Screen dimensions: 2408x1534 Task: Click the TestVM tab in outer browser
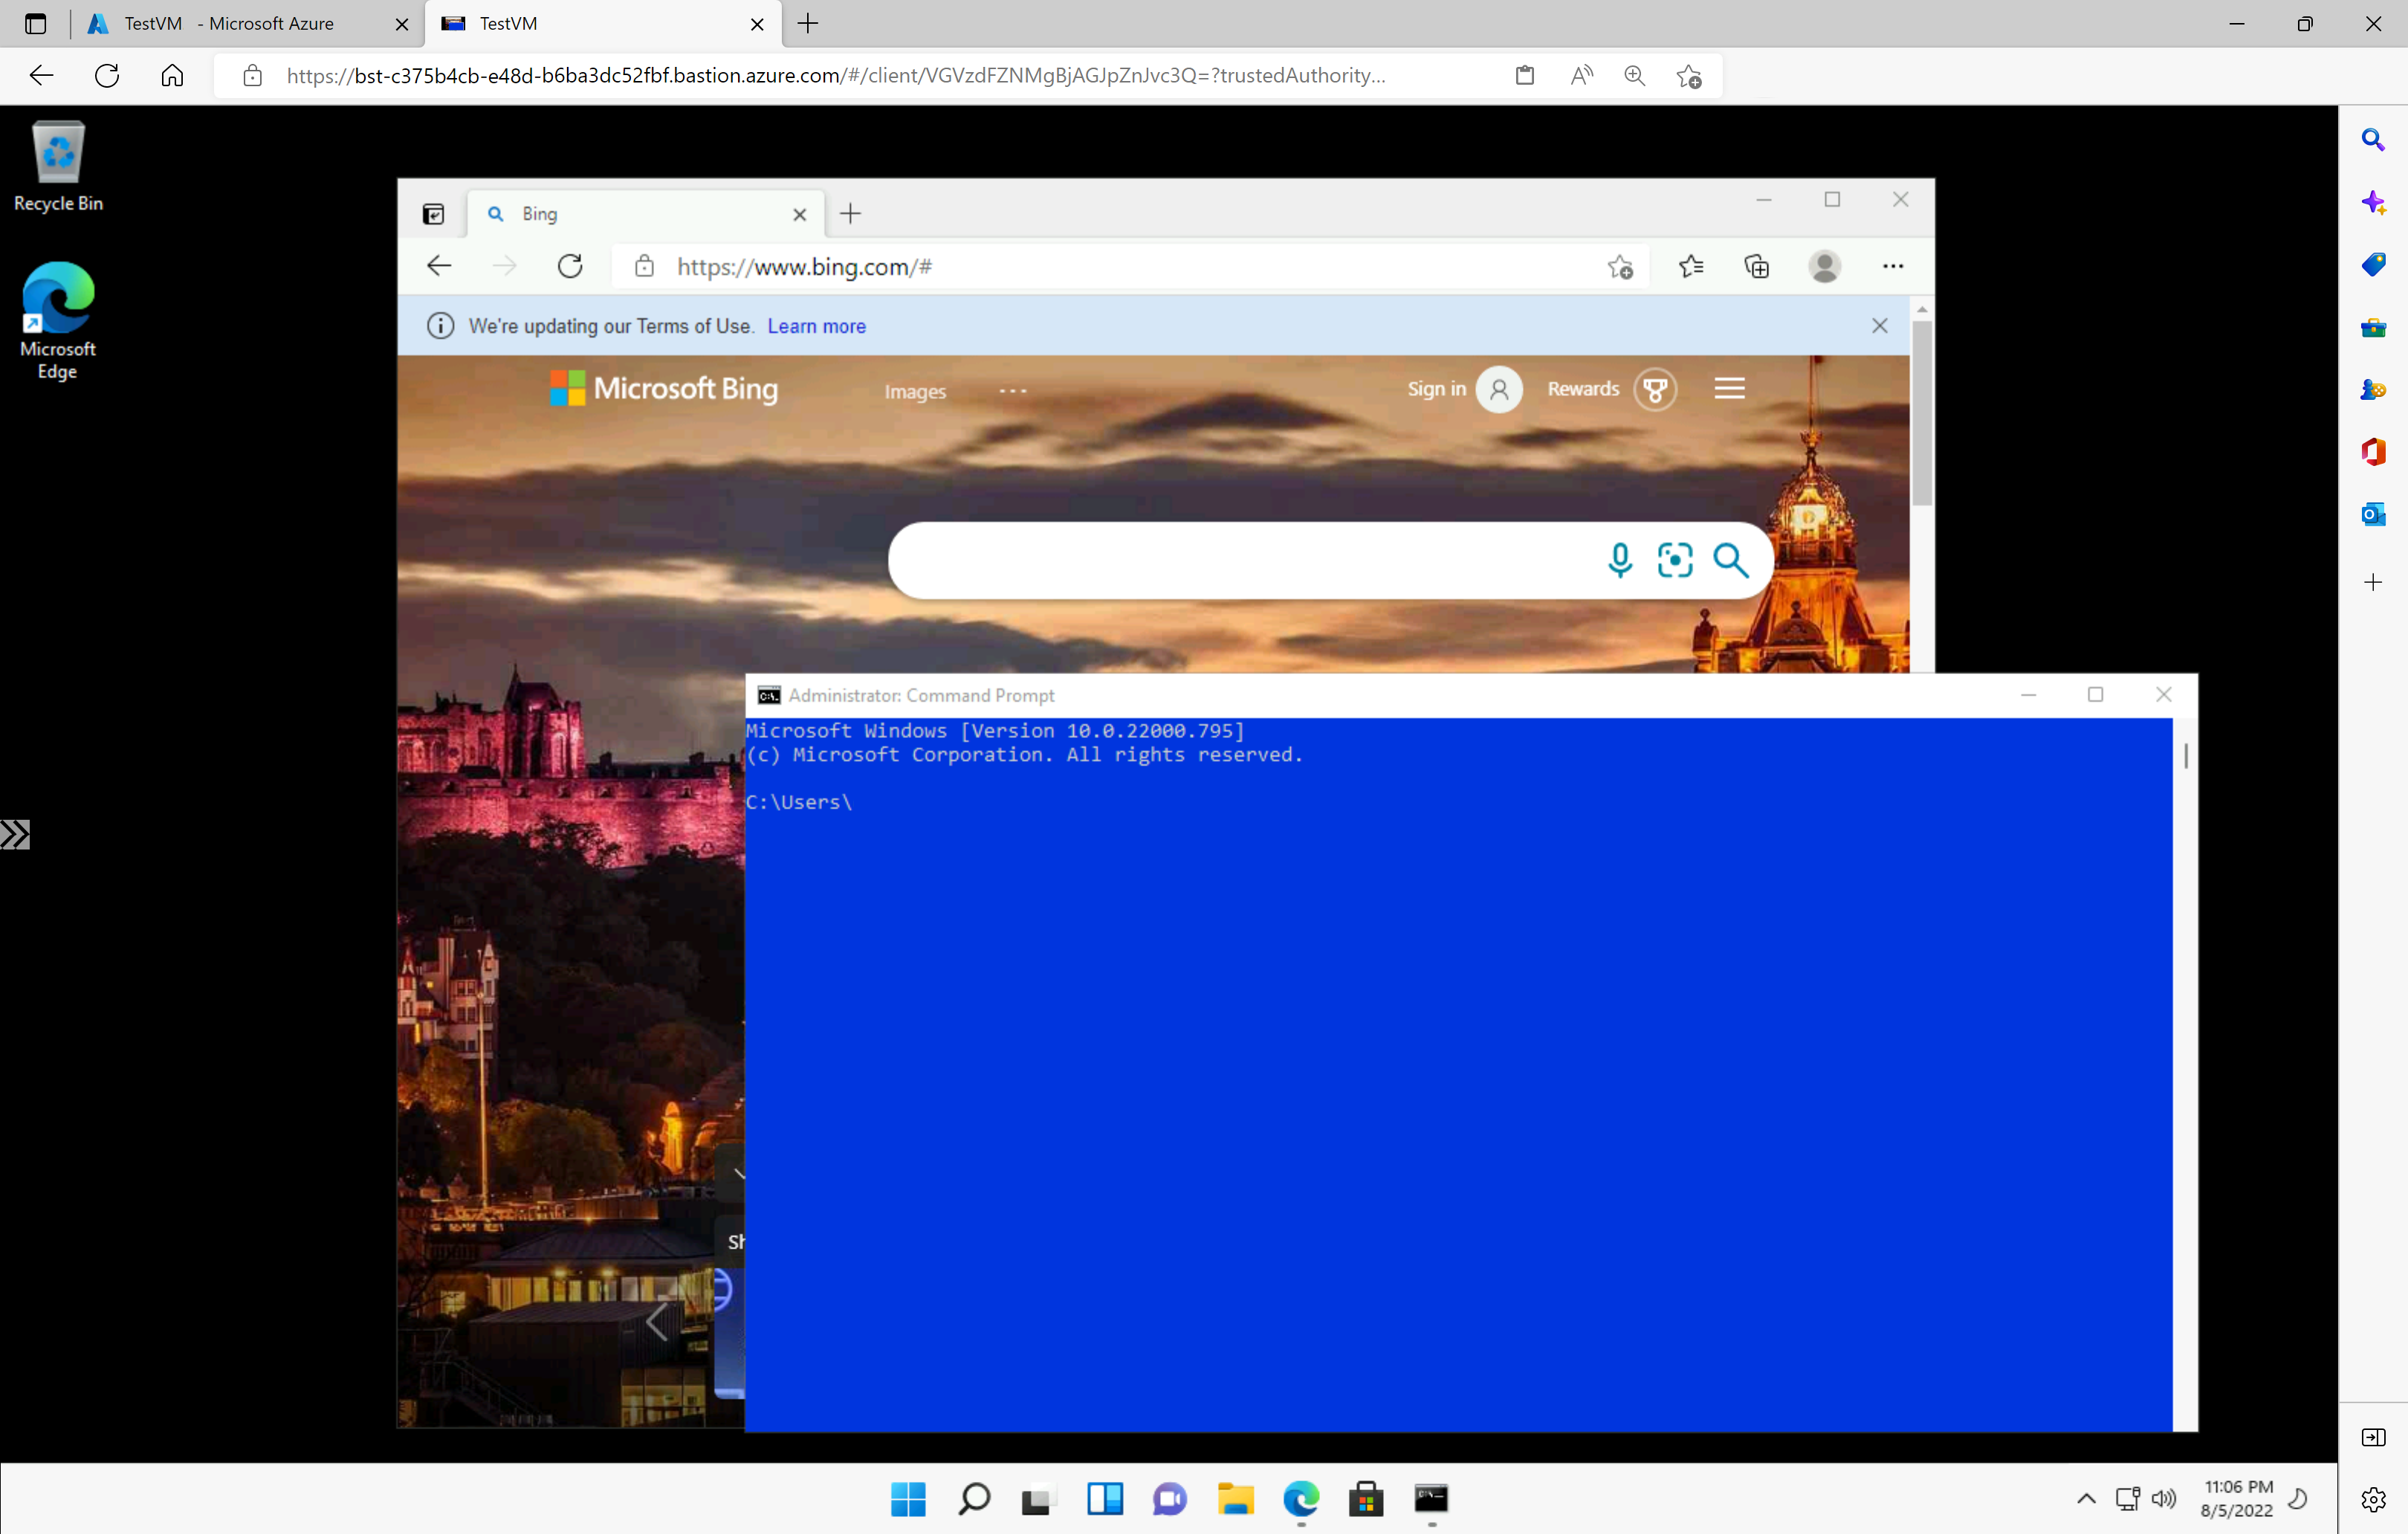click(598, 23)
